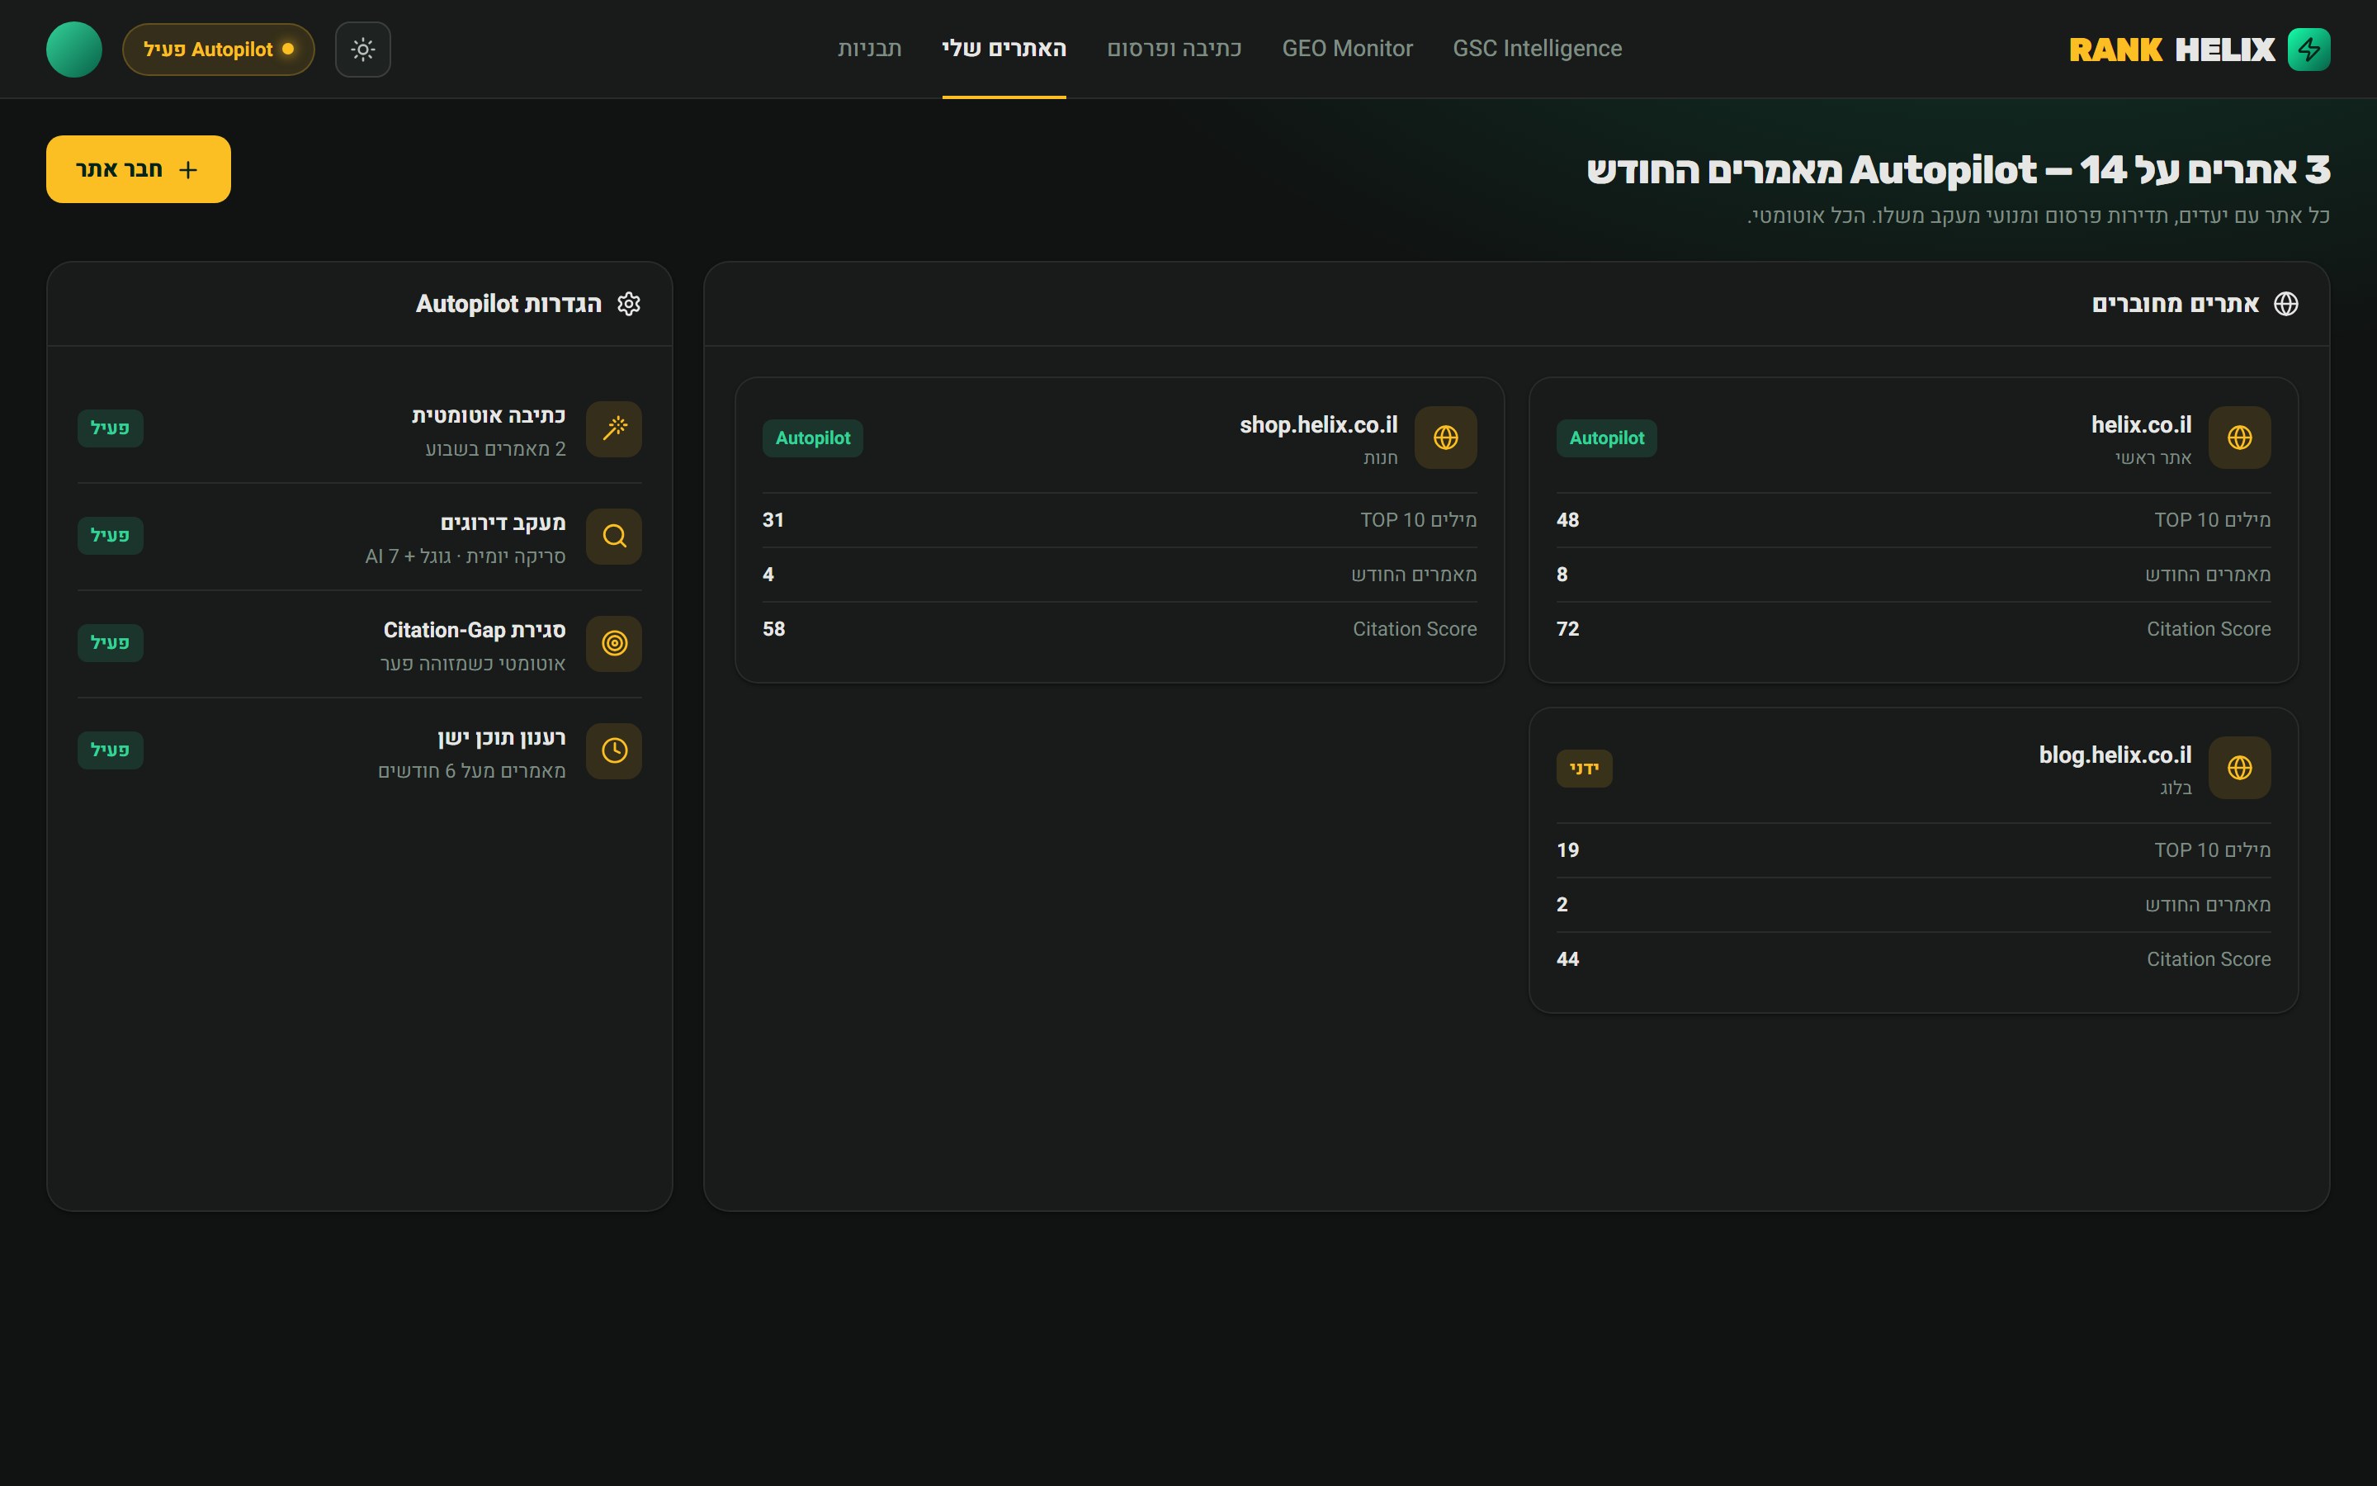Click the globe icon beside אתרים מחוברים

pos(2285,304)
